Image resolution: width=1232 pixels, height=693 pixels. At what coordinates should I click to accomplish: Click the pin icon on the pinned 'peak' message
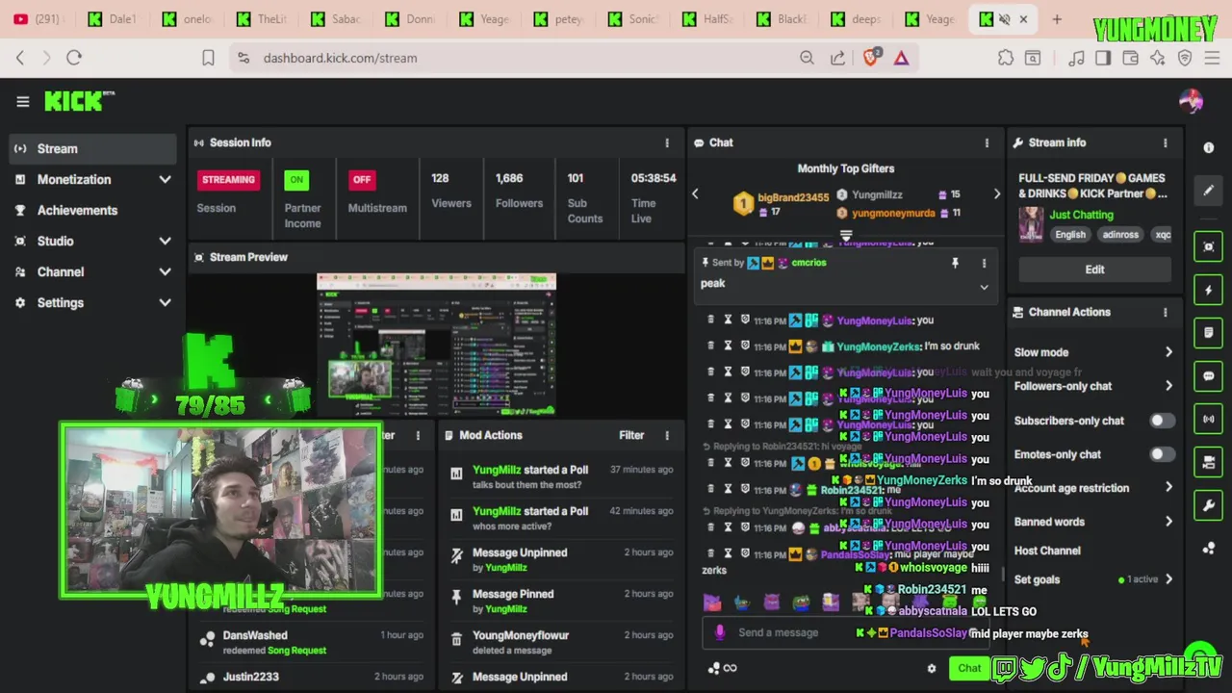955,263
